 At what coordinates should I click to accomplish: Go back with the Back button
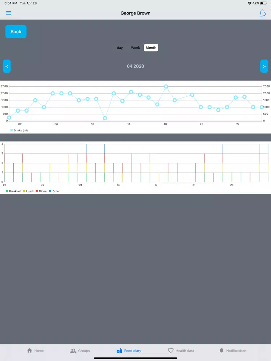coord(16,31)
